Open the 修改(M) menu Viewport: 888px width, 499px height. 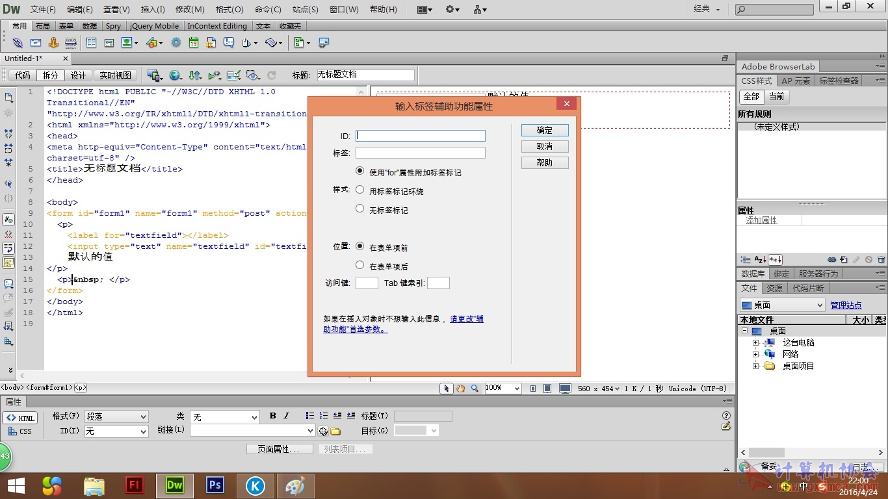(190, 10)
